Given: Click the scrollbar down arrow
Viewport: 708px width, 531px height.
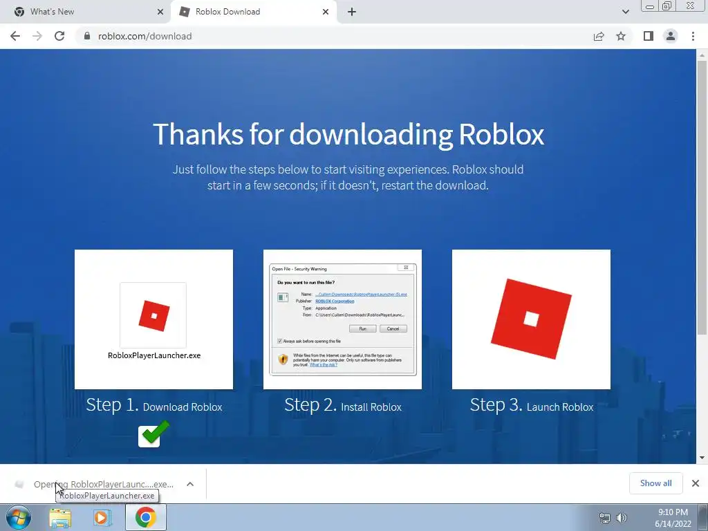Looking at the screenshot, I should pos(702,458).
